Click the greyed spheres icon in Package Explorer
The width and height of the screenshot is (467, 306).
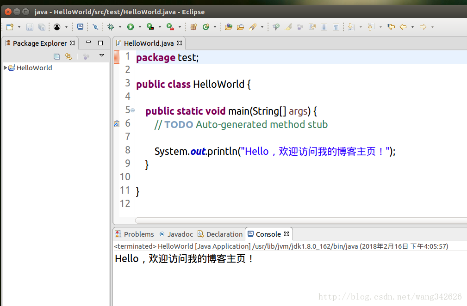click(x=87, y=56)
